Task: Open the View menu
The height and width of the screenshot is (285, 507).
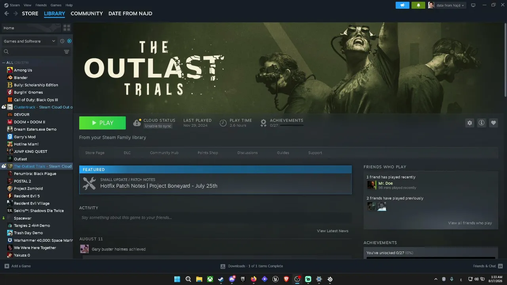Action: 27,5
